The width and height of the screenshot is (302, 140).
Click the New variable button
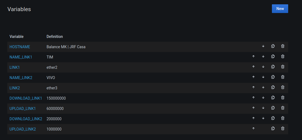pyautogui.click(x=280, y=9)
